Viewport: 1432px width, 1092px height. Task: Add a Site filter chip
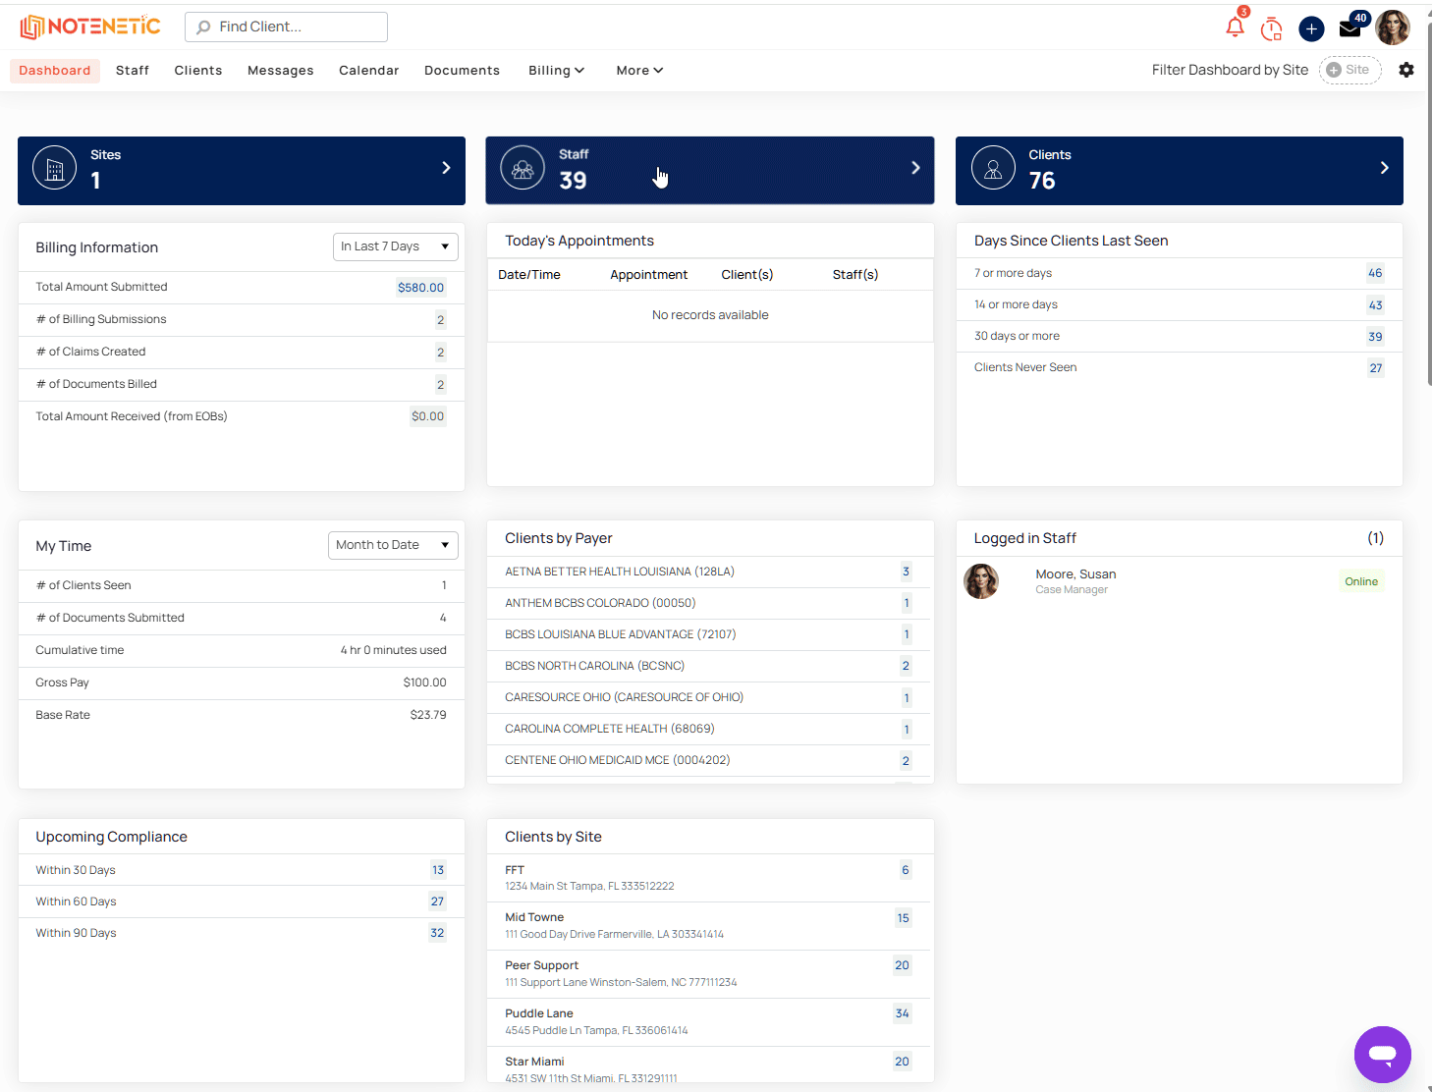pyautogui.click(x=1349, y=70)
